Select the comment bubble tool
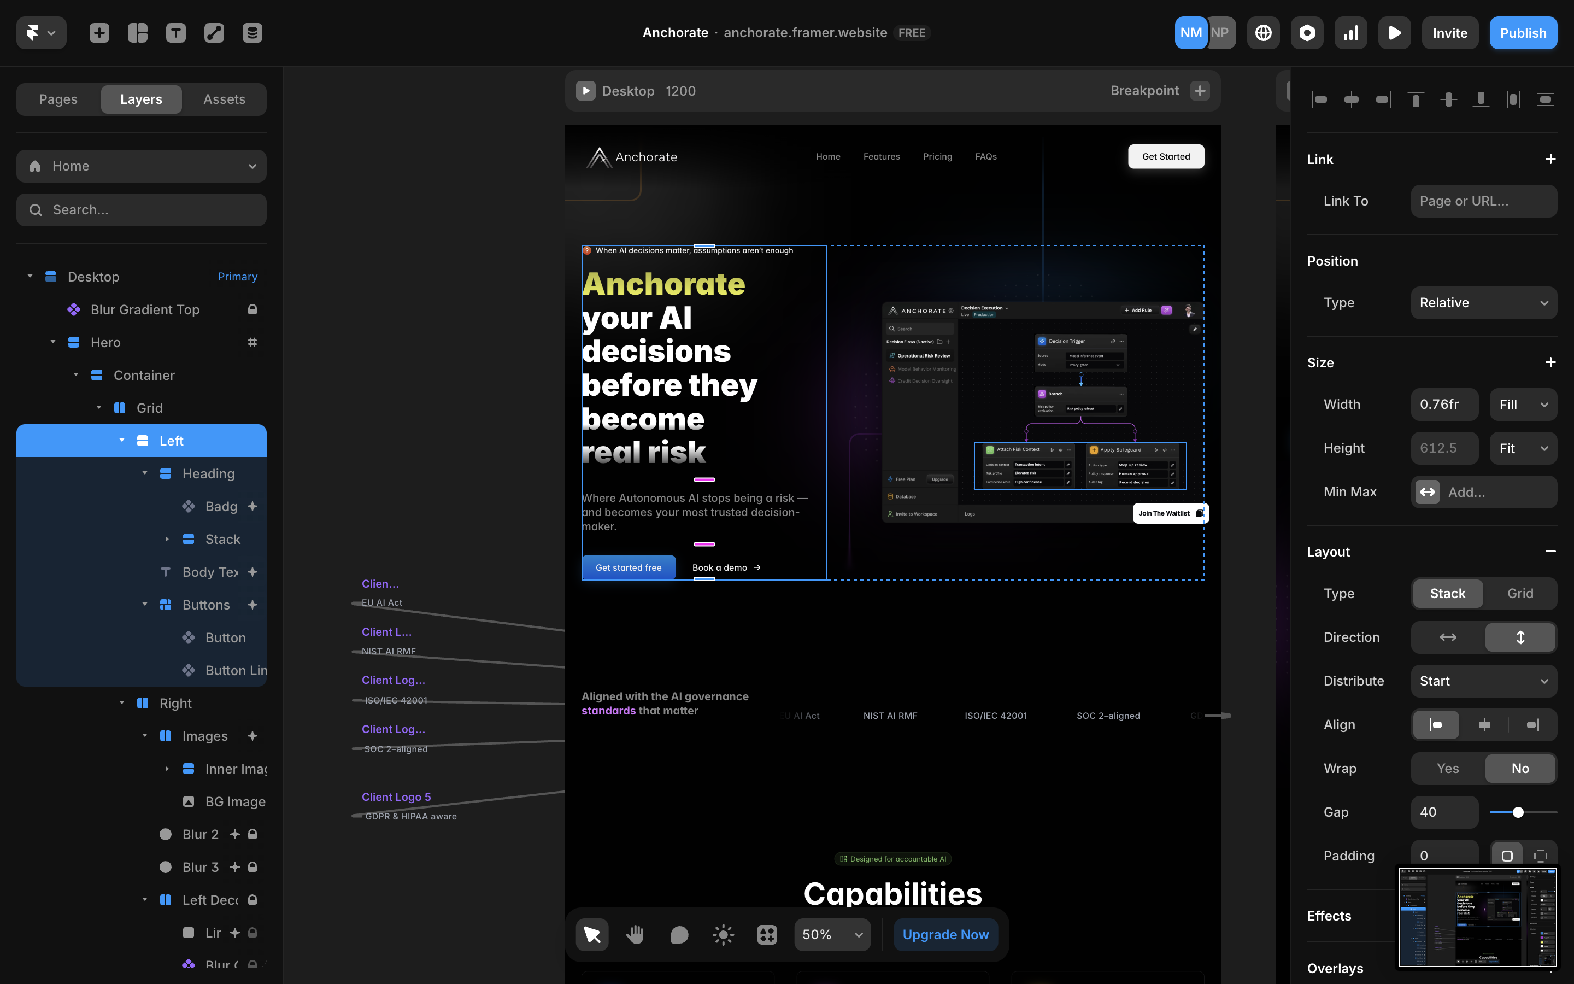The image size is (1574, 984). [x=679, y=935]
